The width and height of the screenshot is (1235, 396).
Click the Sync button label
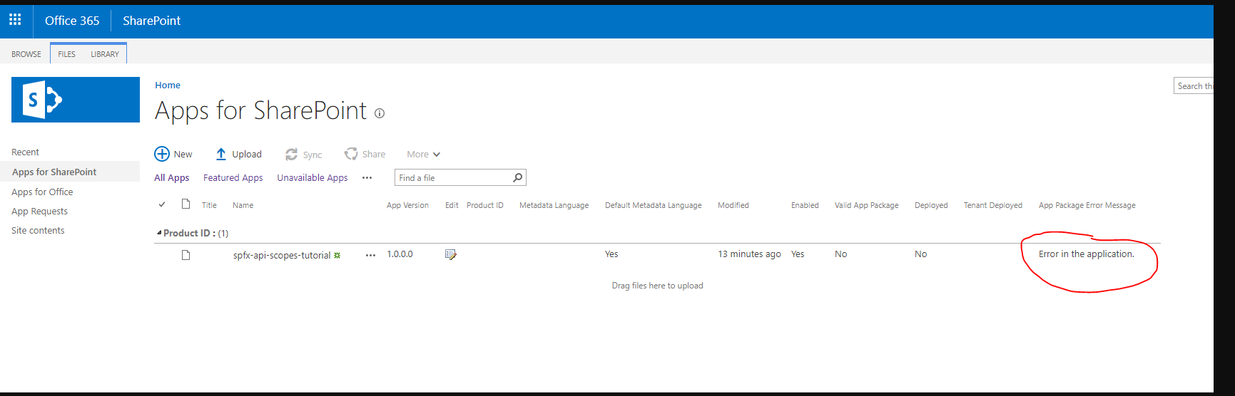pos(312,155)
